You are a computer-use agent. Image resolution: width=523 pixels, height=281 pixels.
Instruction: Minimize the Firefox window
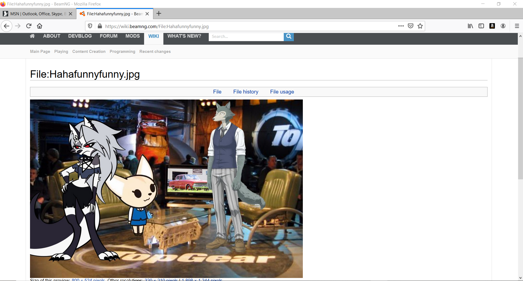click(x=483, y=4)
